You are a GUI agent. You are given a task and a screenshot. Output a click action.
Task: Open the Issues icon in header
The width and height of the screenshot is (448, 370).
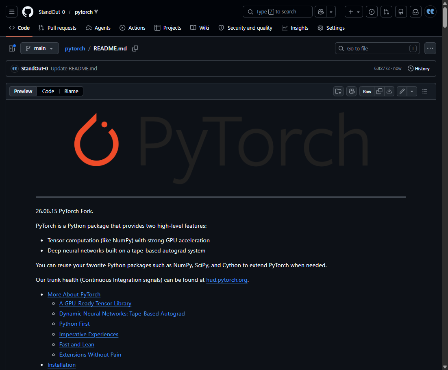click(x=372, y=12)
